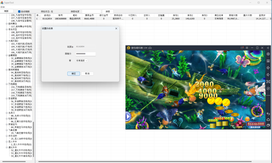
Task: Collapse the 大闹天宫2 tree node
Action: [x=6, y=41]
